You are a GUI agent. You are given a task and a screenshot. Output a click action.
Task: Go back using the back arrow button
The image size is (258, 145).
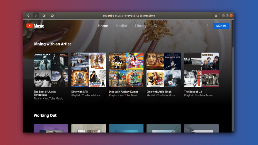(x=28, y=16)
